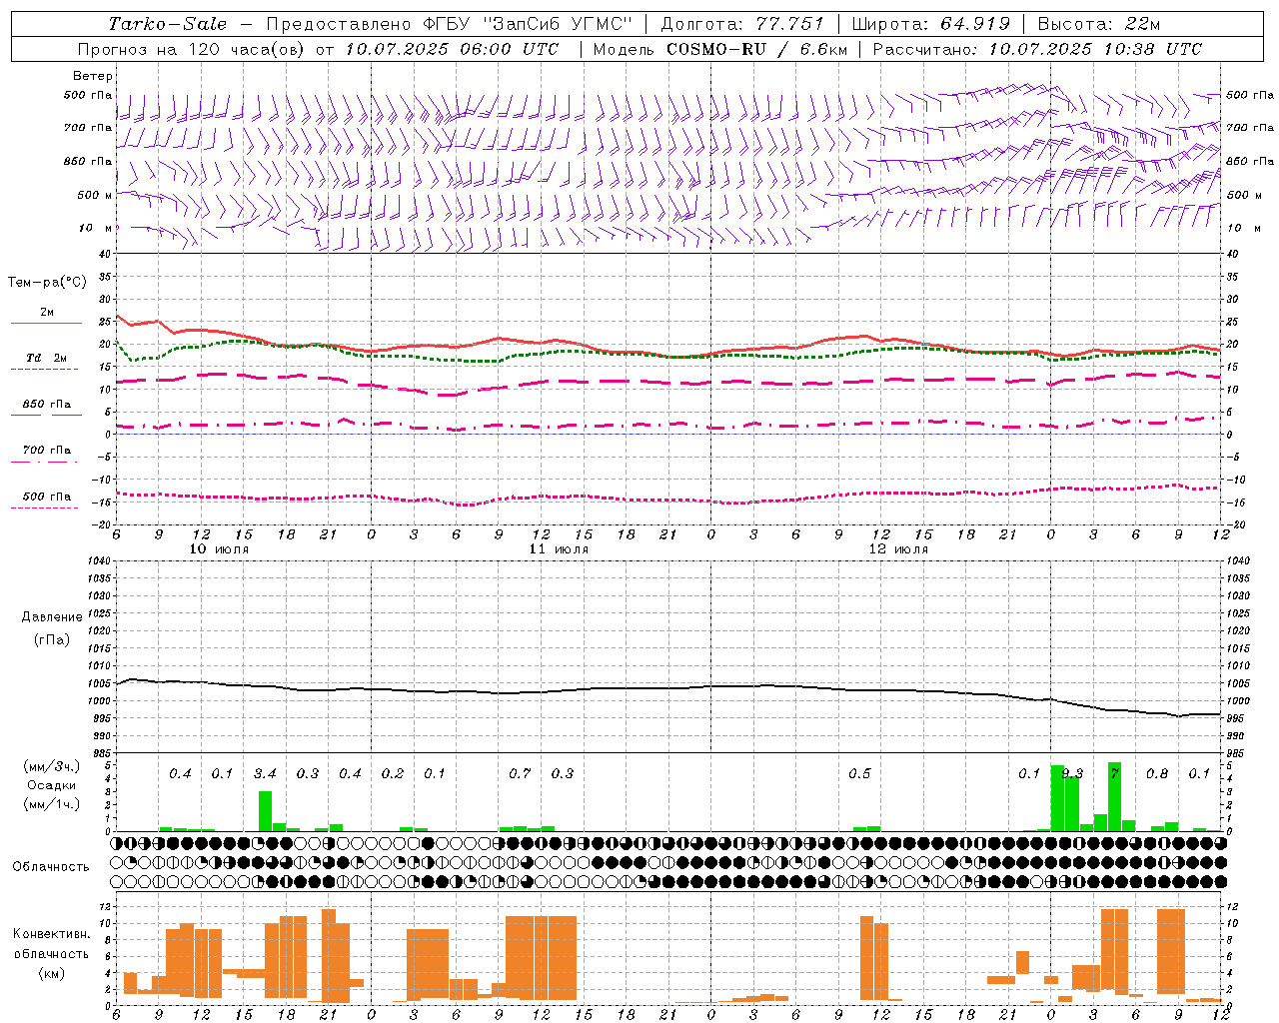
Task: Click the green dashed line sample under Td 2м
Action: (46, 370)
